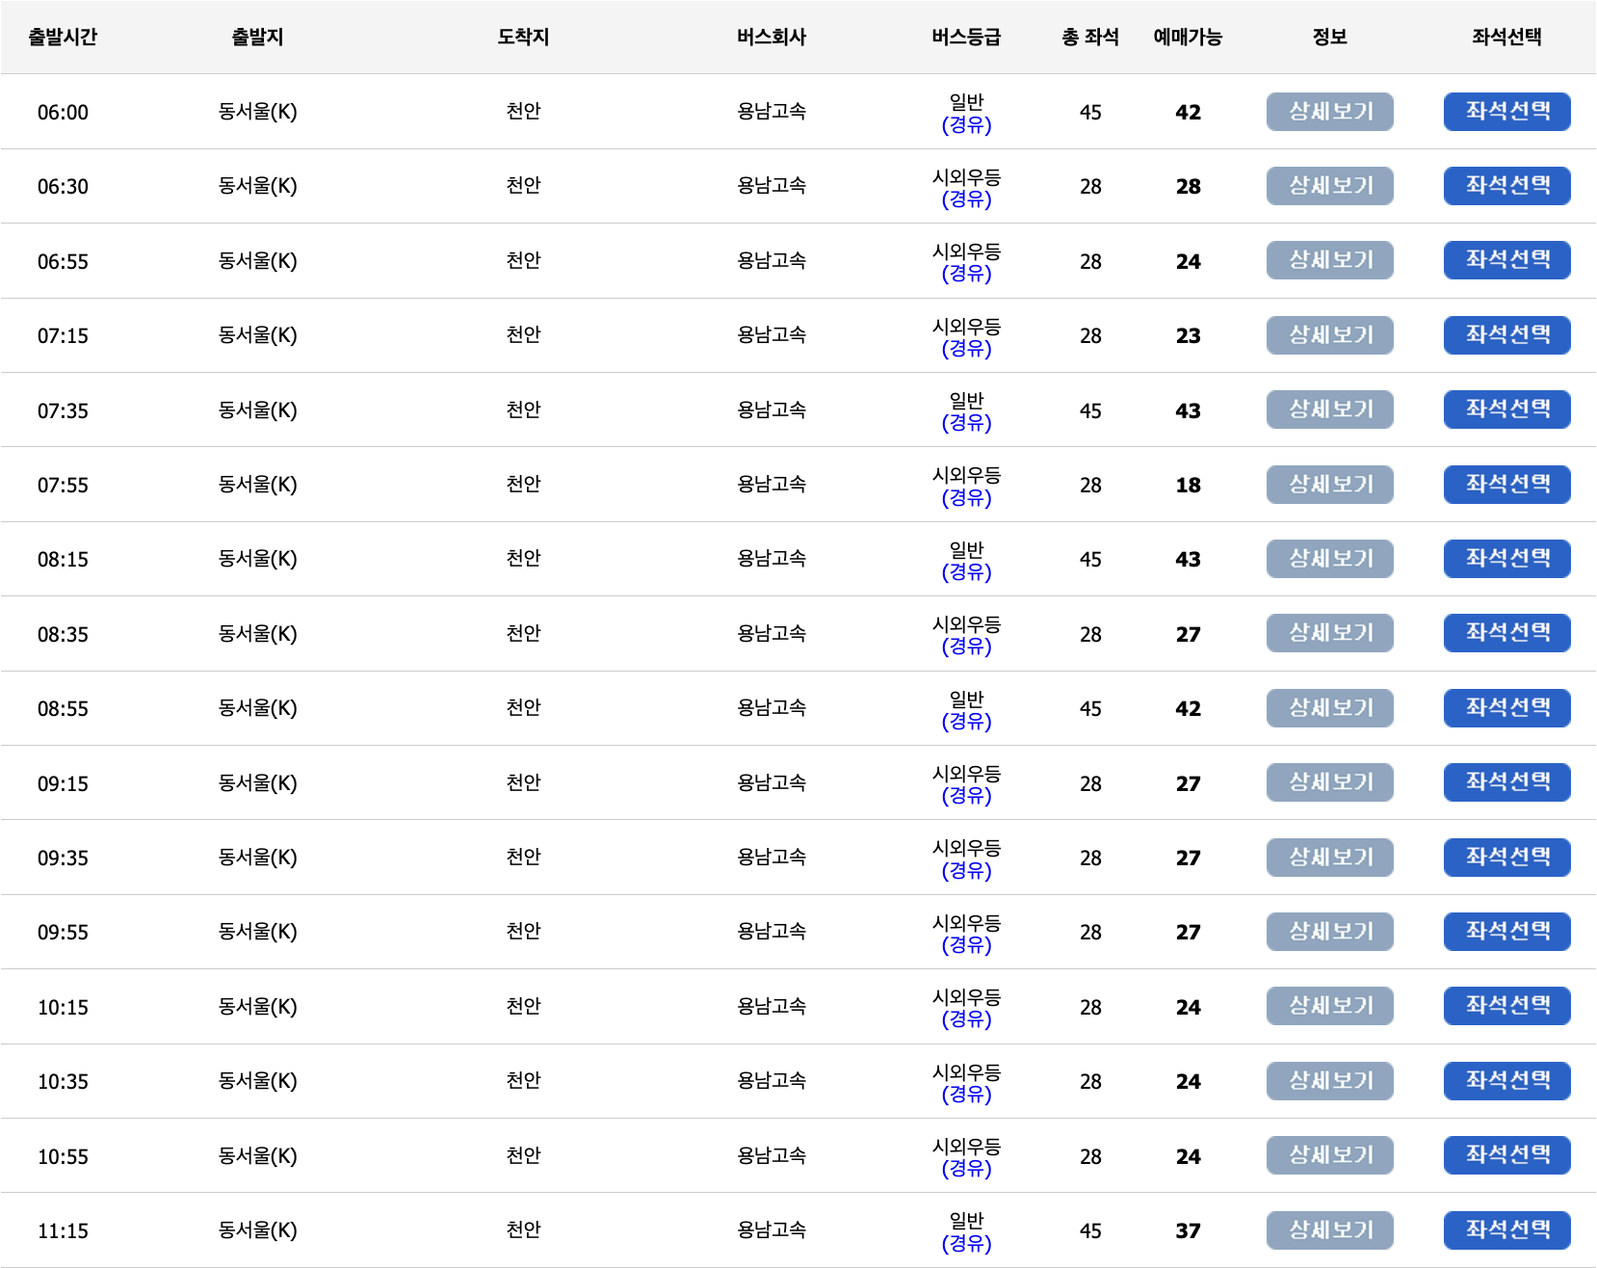Select seats for the 10:55 departure

1505,1155
